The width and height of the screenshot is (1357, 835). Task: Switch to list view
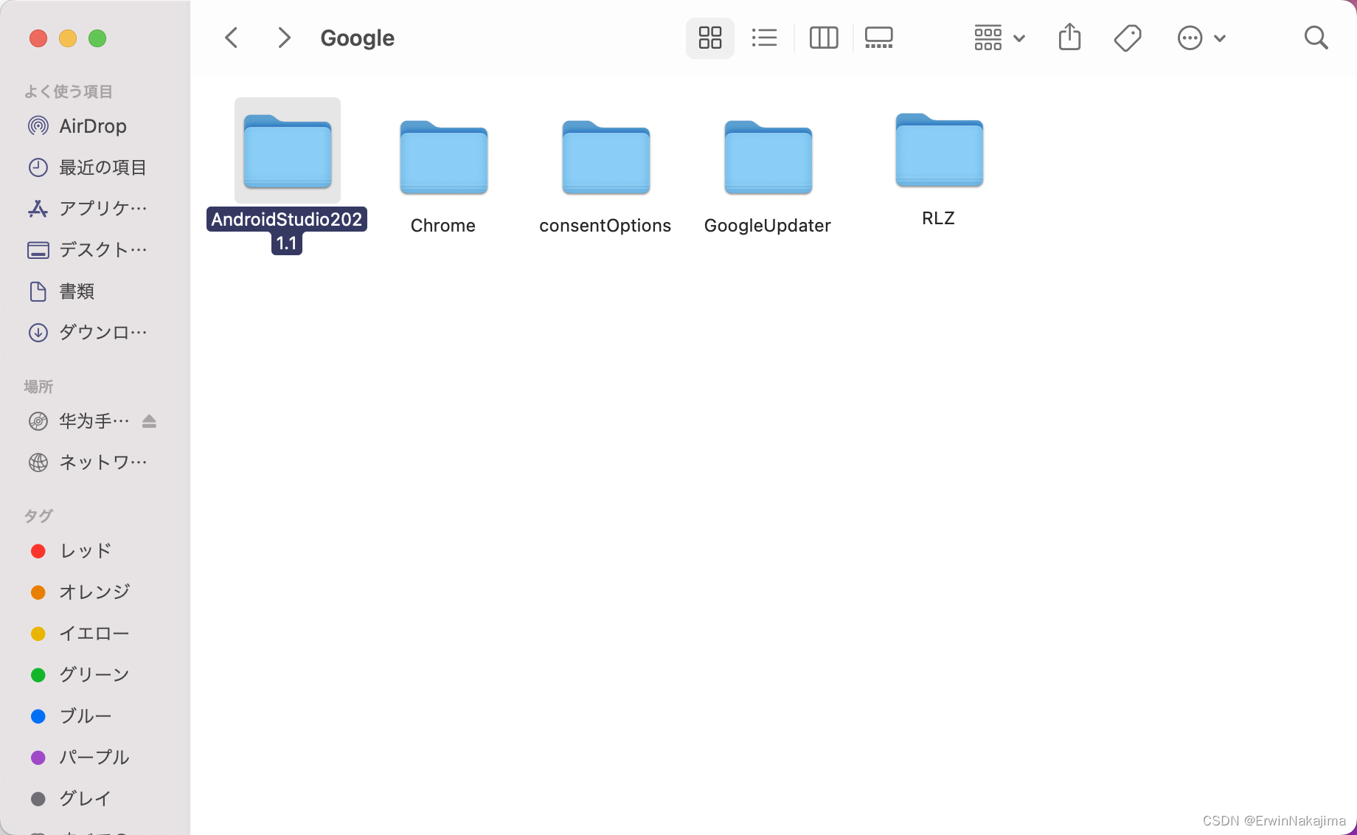pos(765,38)
